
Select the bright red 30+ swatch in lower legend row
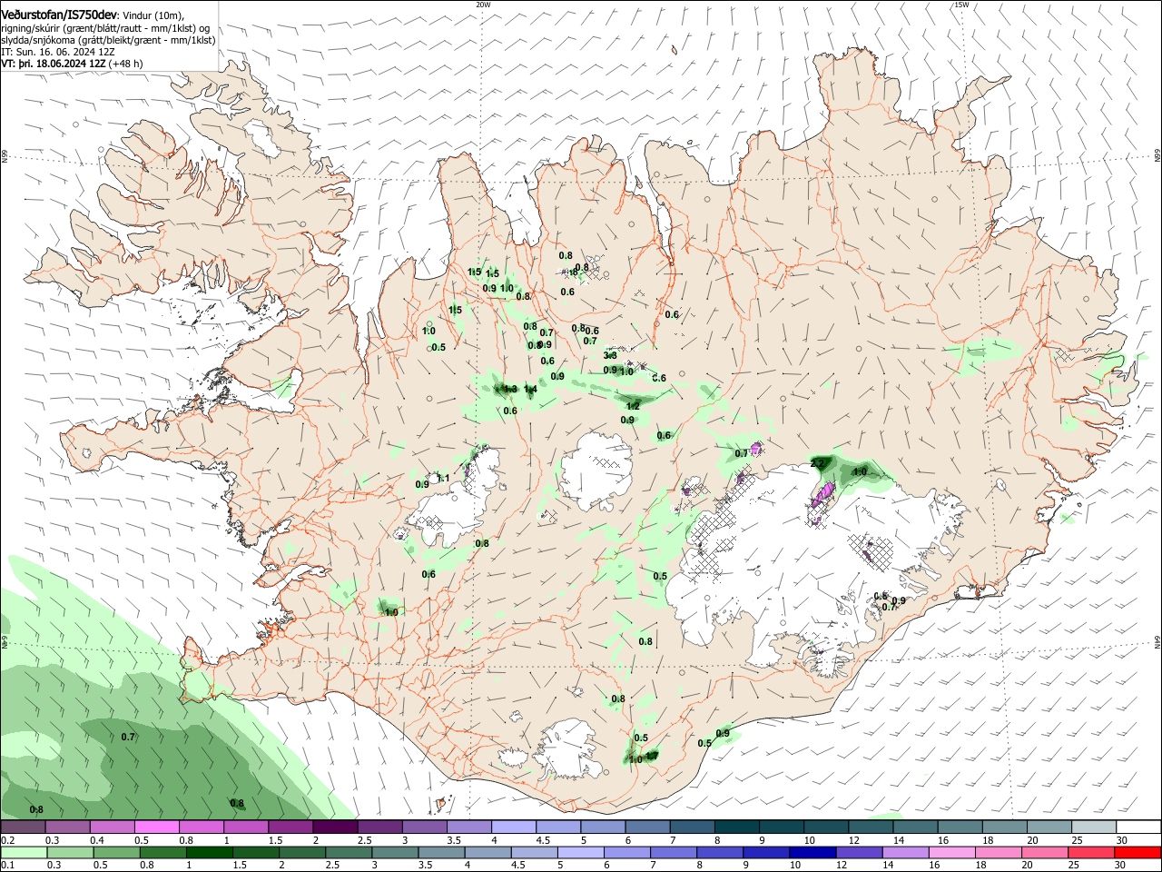[x=1138, y=852]
